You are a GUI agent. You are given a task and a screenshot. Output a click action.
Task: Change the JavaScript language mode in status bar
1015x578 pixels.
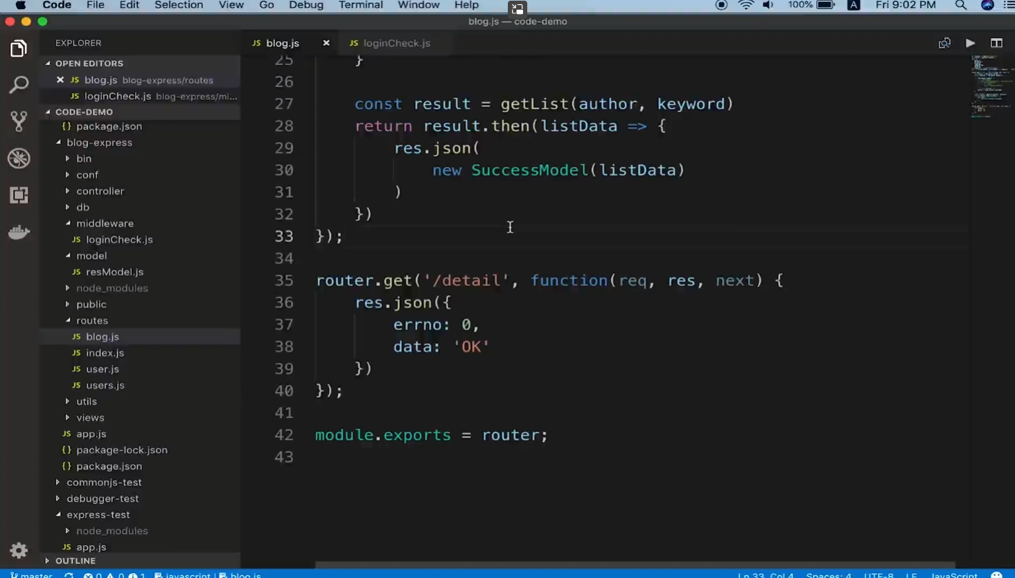pyautogui.click(x=954, y=575)
